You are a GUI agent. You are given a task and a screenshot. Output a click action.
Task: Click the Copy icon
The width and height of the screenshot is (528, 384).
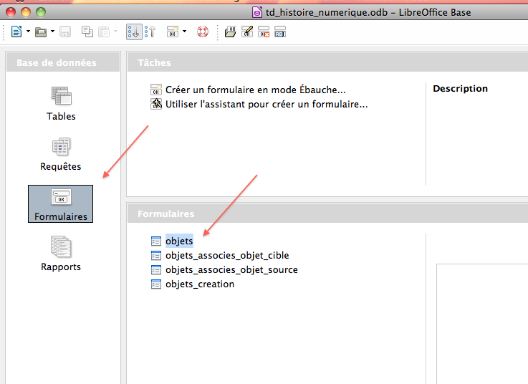coord(87,32)
